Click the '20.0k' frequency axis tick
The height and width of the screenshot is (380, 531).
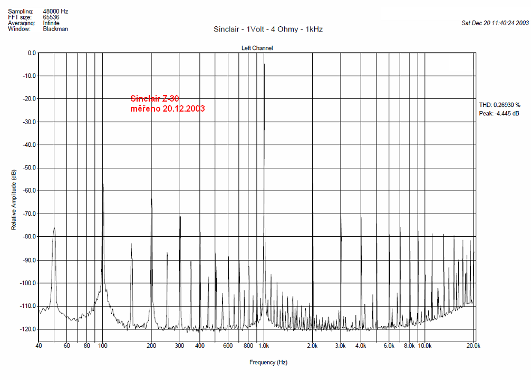pyautogui.click(x=474, y=346)
